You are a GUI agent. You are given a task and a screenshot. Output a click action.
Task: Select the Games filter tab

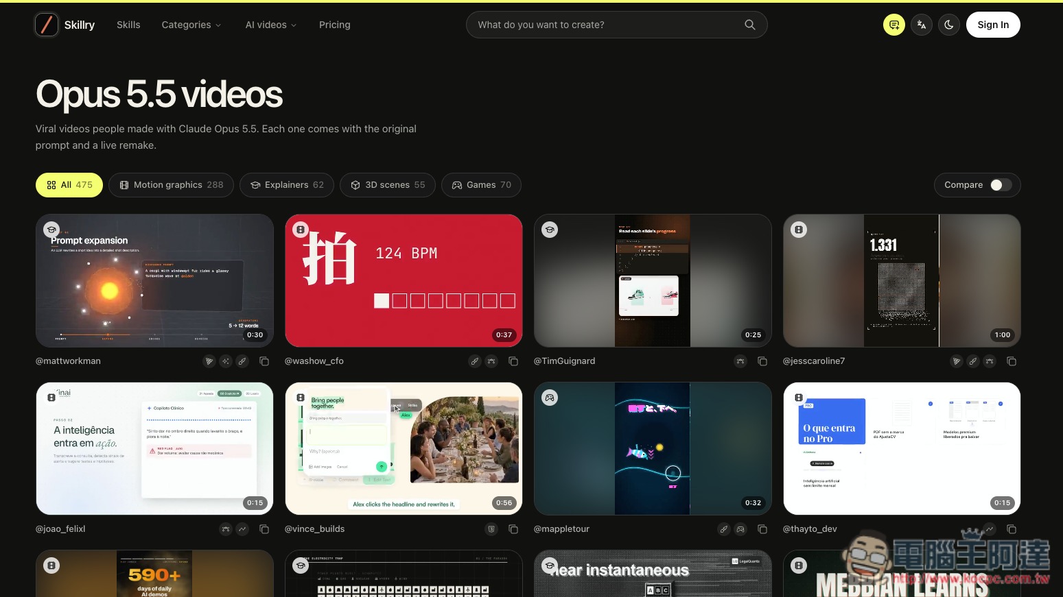(x=481, y=185)
